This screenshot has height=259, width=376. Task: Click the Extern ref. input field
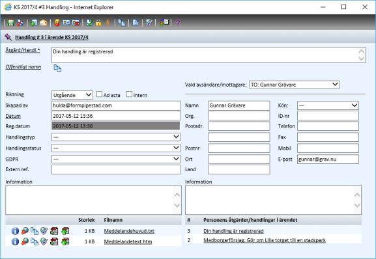point(116,169)
